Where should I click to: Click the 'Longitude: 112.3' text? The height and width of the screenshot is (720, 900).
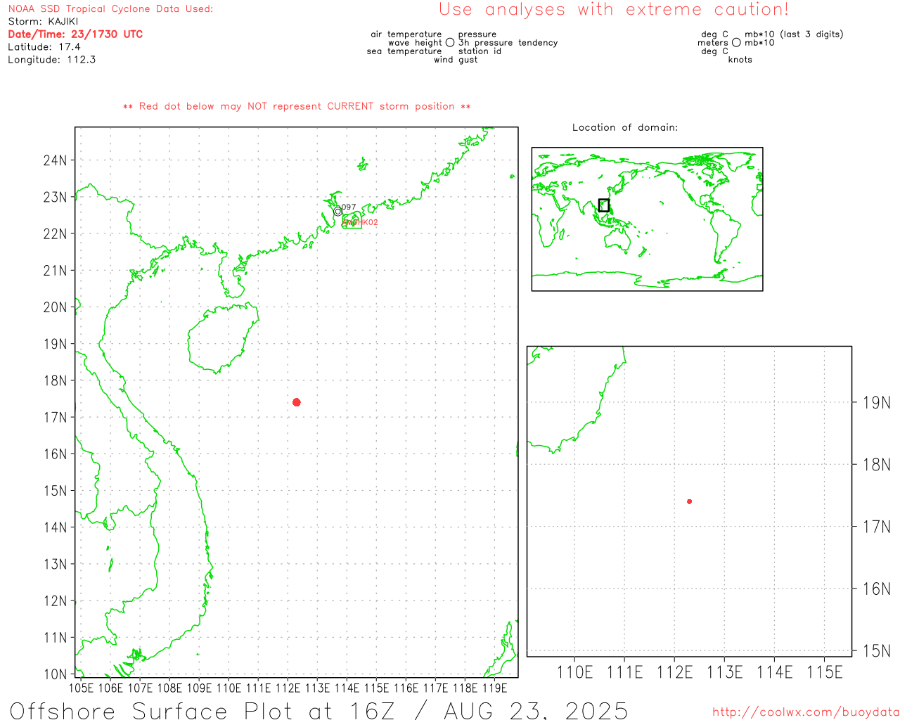[52, 60]
